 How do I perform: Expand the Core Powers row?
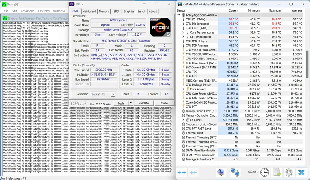click(183, 89)
